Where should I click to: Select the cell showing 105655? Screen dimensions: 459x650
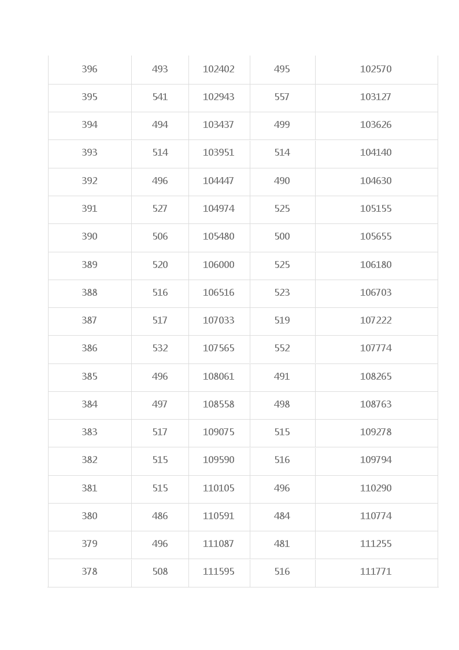[376, 237]
